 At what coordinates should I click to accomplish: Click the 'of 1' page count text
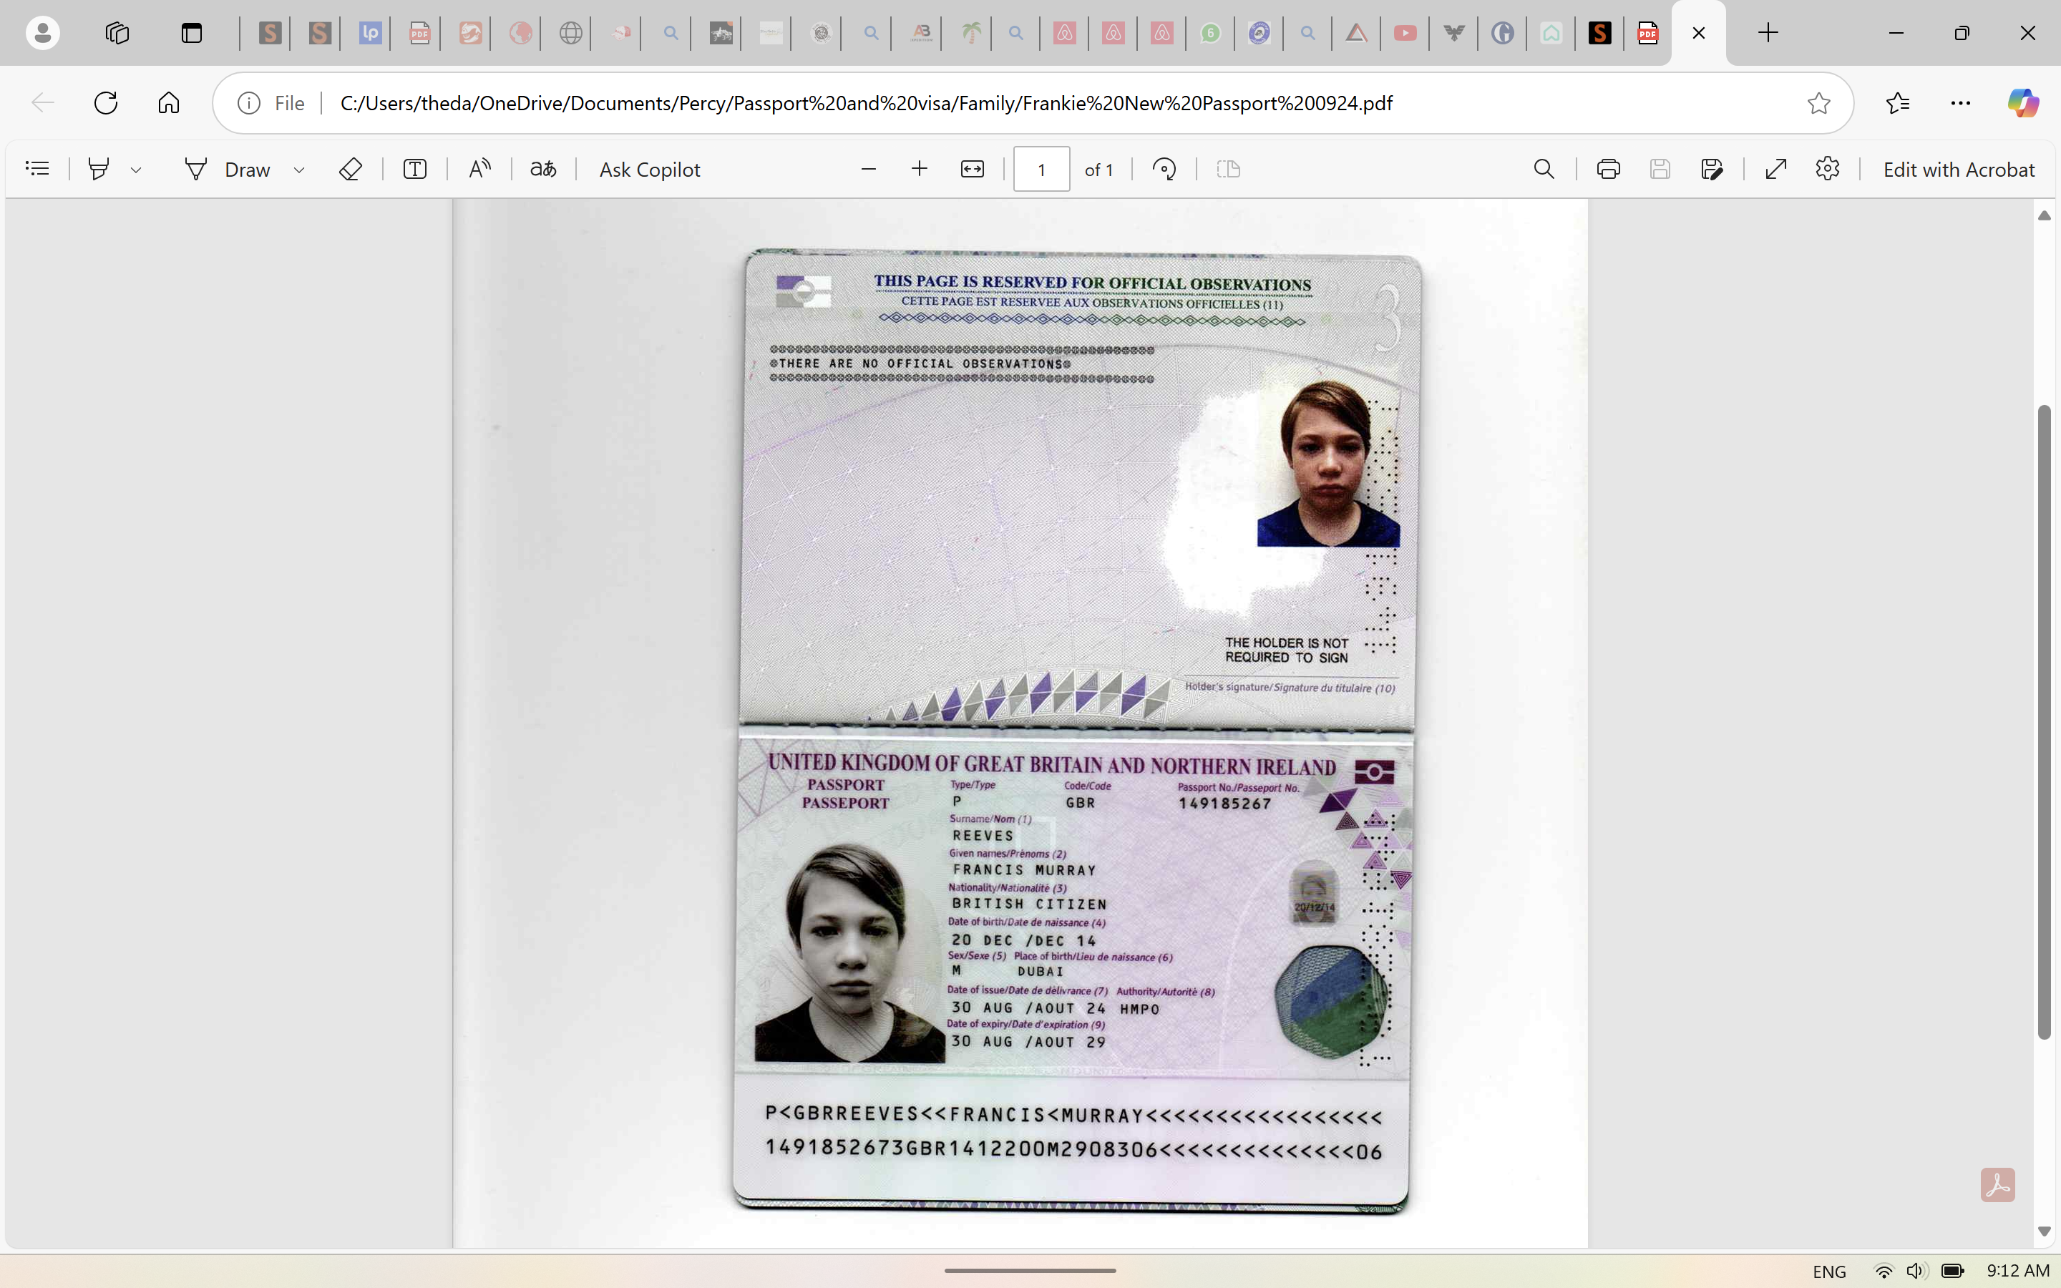tap(1098, 170)
